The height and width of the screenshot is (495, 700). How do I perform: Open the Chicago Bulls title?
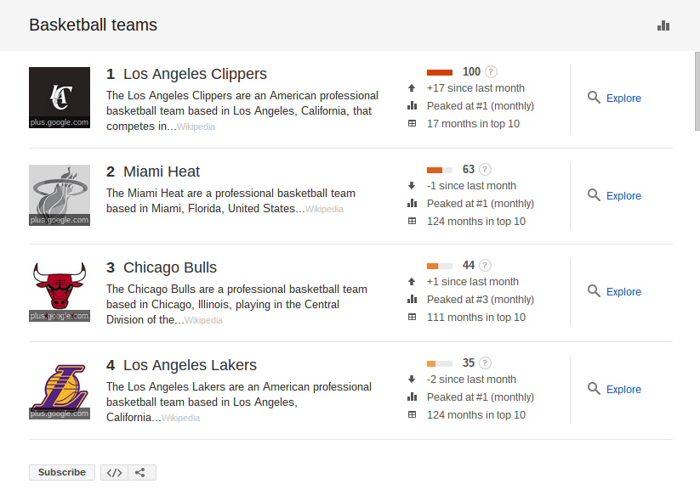(x=170, y=267)
